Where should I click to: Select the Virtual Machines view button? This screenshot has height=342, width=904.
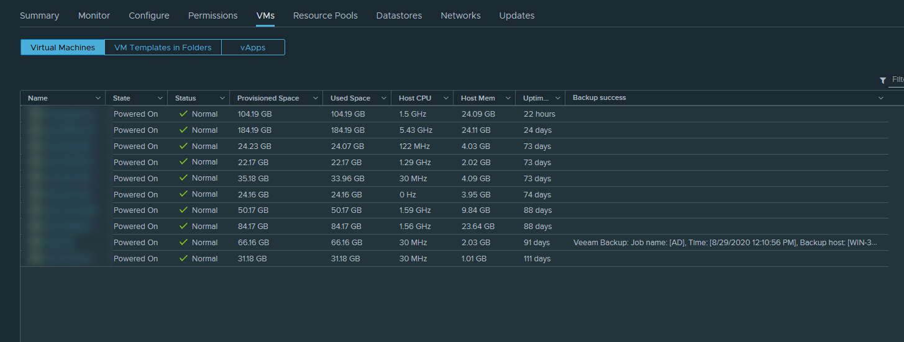[x=63, y=48]
